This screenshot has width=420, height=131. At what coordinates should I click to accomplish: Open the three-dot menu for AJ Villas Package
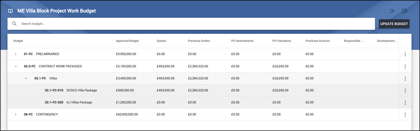pyautogui.click(x=405, y=103)
